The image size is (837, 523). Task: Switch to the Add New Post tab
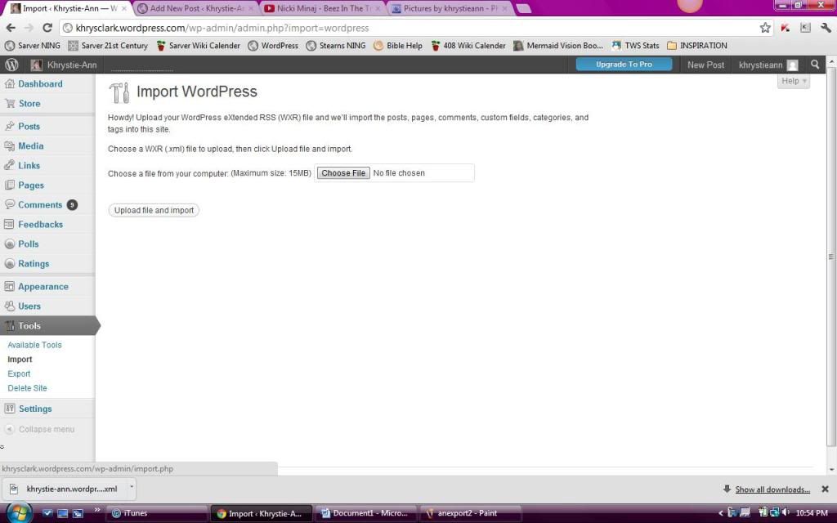click(x=196, y=8)
